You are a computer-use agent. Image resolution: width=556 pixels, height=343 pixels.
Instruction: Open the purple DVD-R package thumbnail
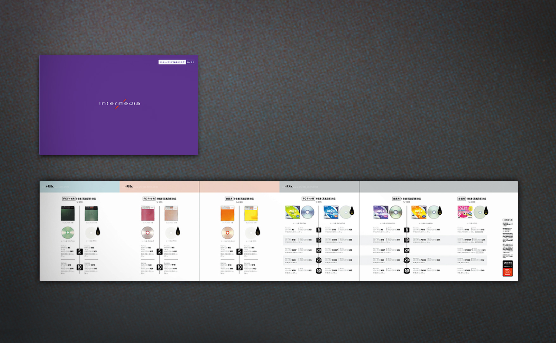380,212
